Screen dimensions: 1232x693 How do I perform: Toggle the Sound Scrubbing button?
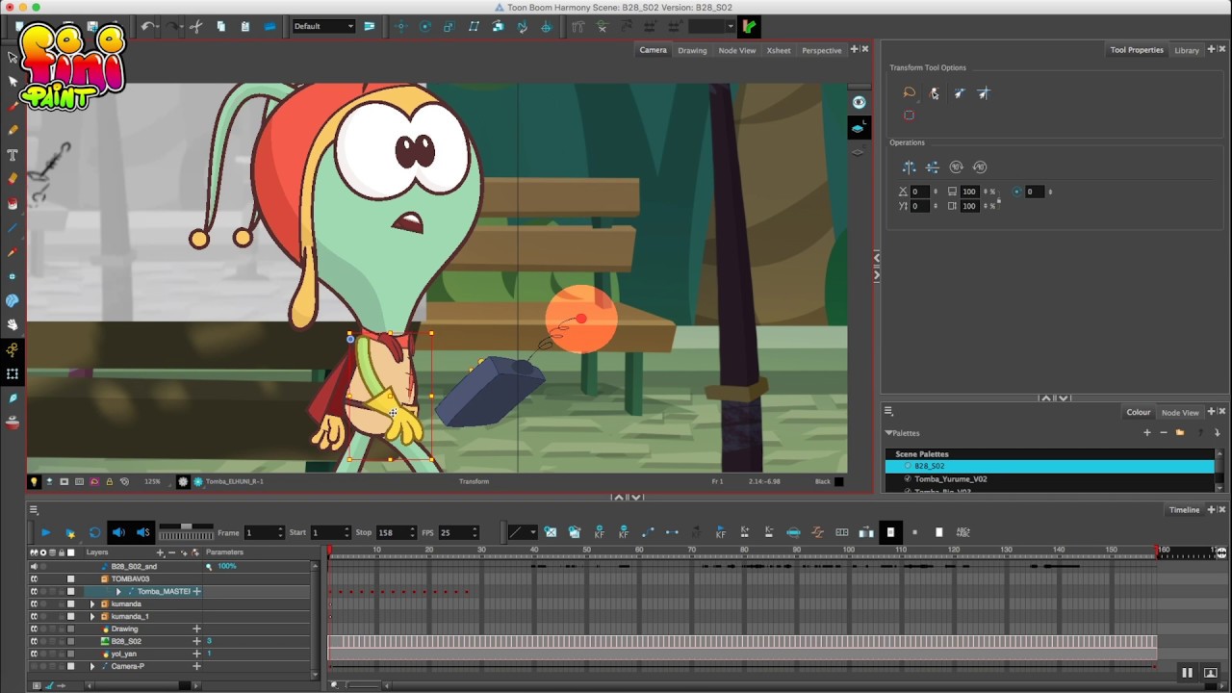click(x=142, y=532)
